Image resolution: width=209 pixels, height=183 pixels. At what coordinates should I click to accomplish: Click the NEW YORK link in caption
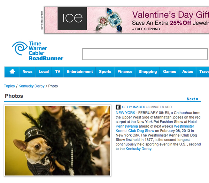(x=125, y=113)
